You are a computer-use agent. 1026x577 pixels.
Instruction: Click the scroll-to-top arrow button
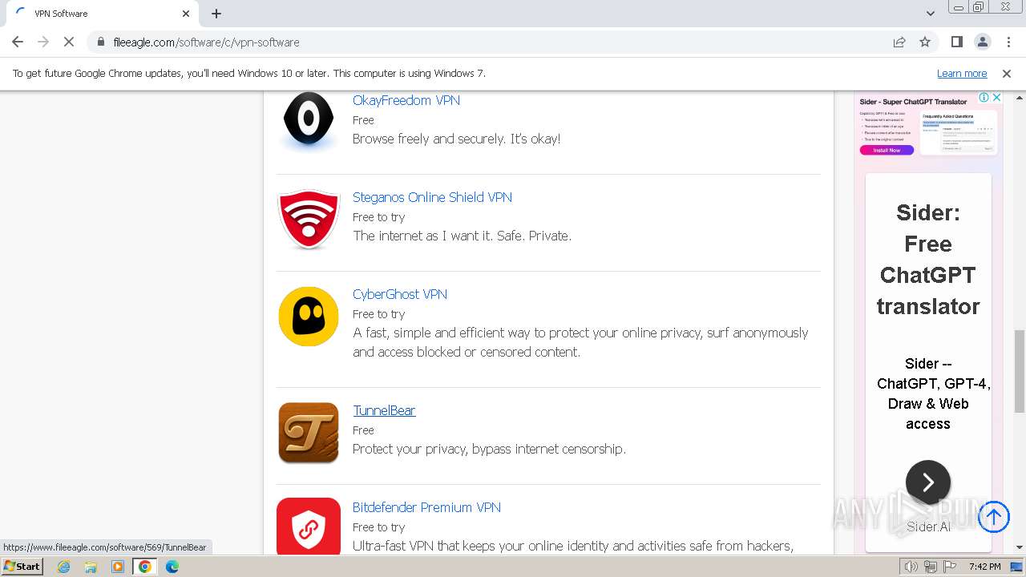[994, 517]
